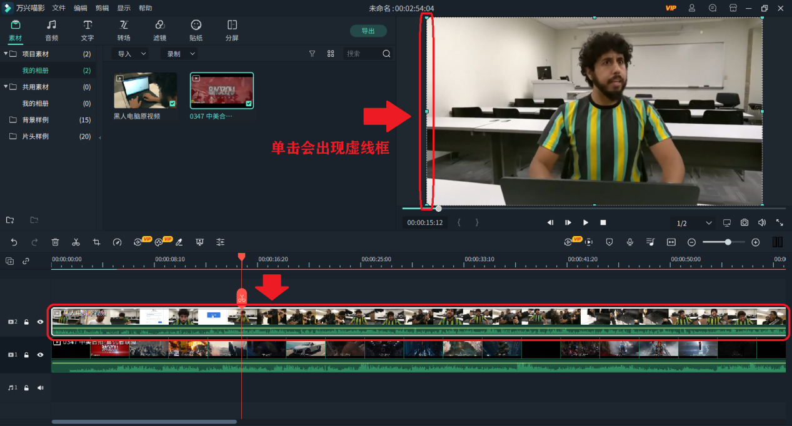Click the add track icon
Viewport: 792px width, 426px height.
10,261
